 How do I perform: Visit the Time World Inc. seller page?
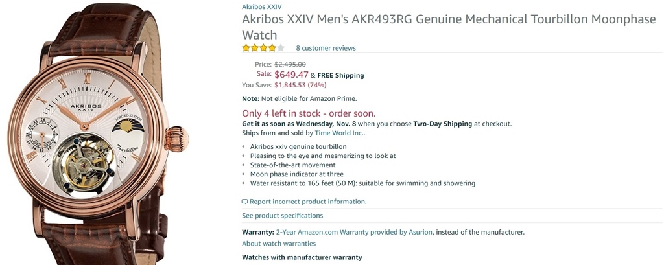(x=339, y=133)
